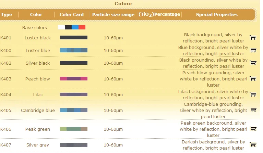Viewport: 263px width, 153px height.
Task: Select the Peach blow color card swatch
Action: 74,79
